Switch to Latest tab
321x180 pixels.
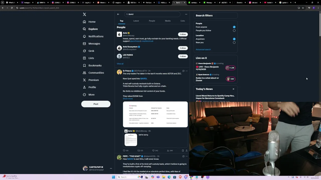(136, 21)
